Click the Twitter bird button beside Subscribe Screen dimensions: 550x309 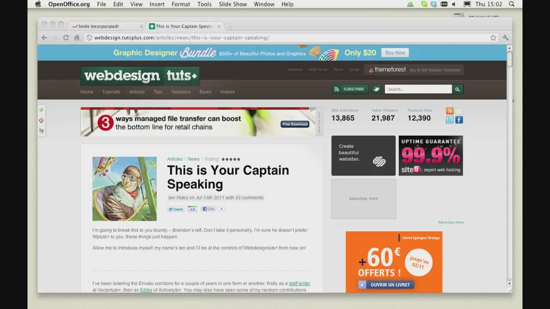tap(376, 89)
